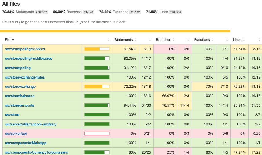The height and width of the screenshot is (155, 262).
Task: Click green coverage bar for src/store/polling/middlewares
Action: pos(97,59)
